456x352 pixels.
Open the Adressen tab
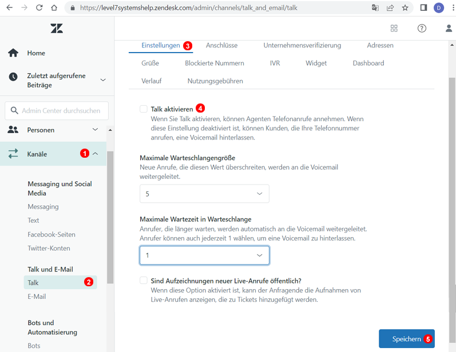(x=380, y=45)
